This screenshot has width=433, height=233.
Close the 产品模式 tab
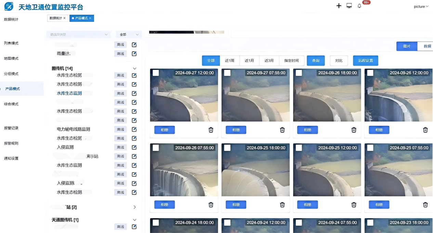click(90, 18)
